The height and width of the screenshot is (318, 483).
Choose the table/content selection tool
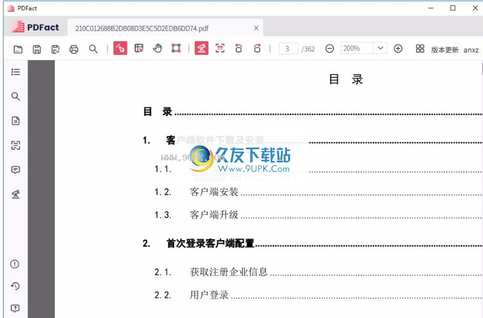pyautogui.click(x=139, y=48)
